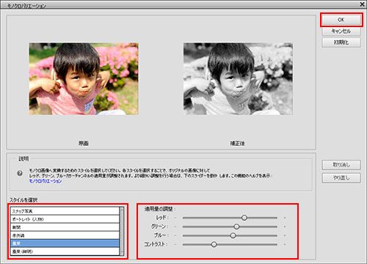The width and height of the screenshot is (367, 264).
Task: Click the やり直し redo button
Action: (x=341, y=178)
